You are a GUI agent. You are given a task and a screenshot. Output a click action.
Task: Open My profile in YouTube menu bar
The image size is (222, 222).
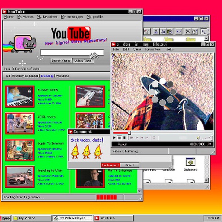(95, 17)
